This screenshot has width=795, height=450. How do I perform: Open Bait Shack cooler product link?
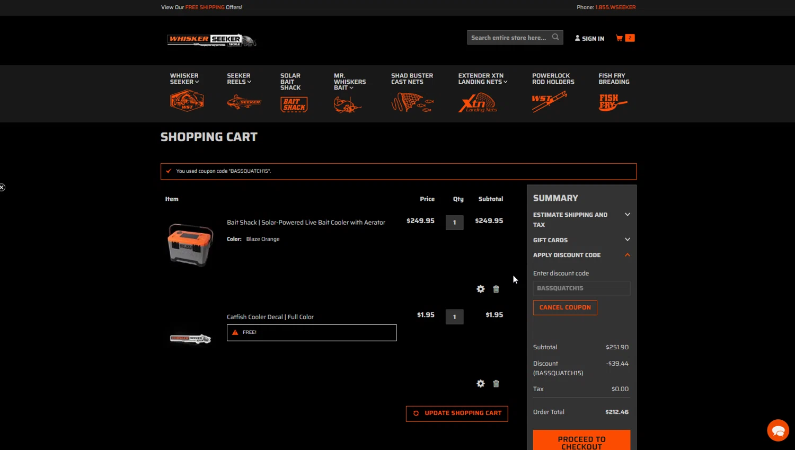pos(306,223)
